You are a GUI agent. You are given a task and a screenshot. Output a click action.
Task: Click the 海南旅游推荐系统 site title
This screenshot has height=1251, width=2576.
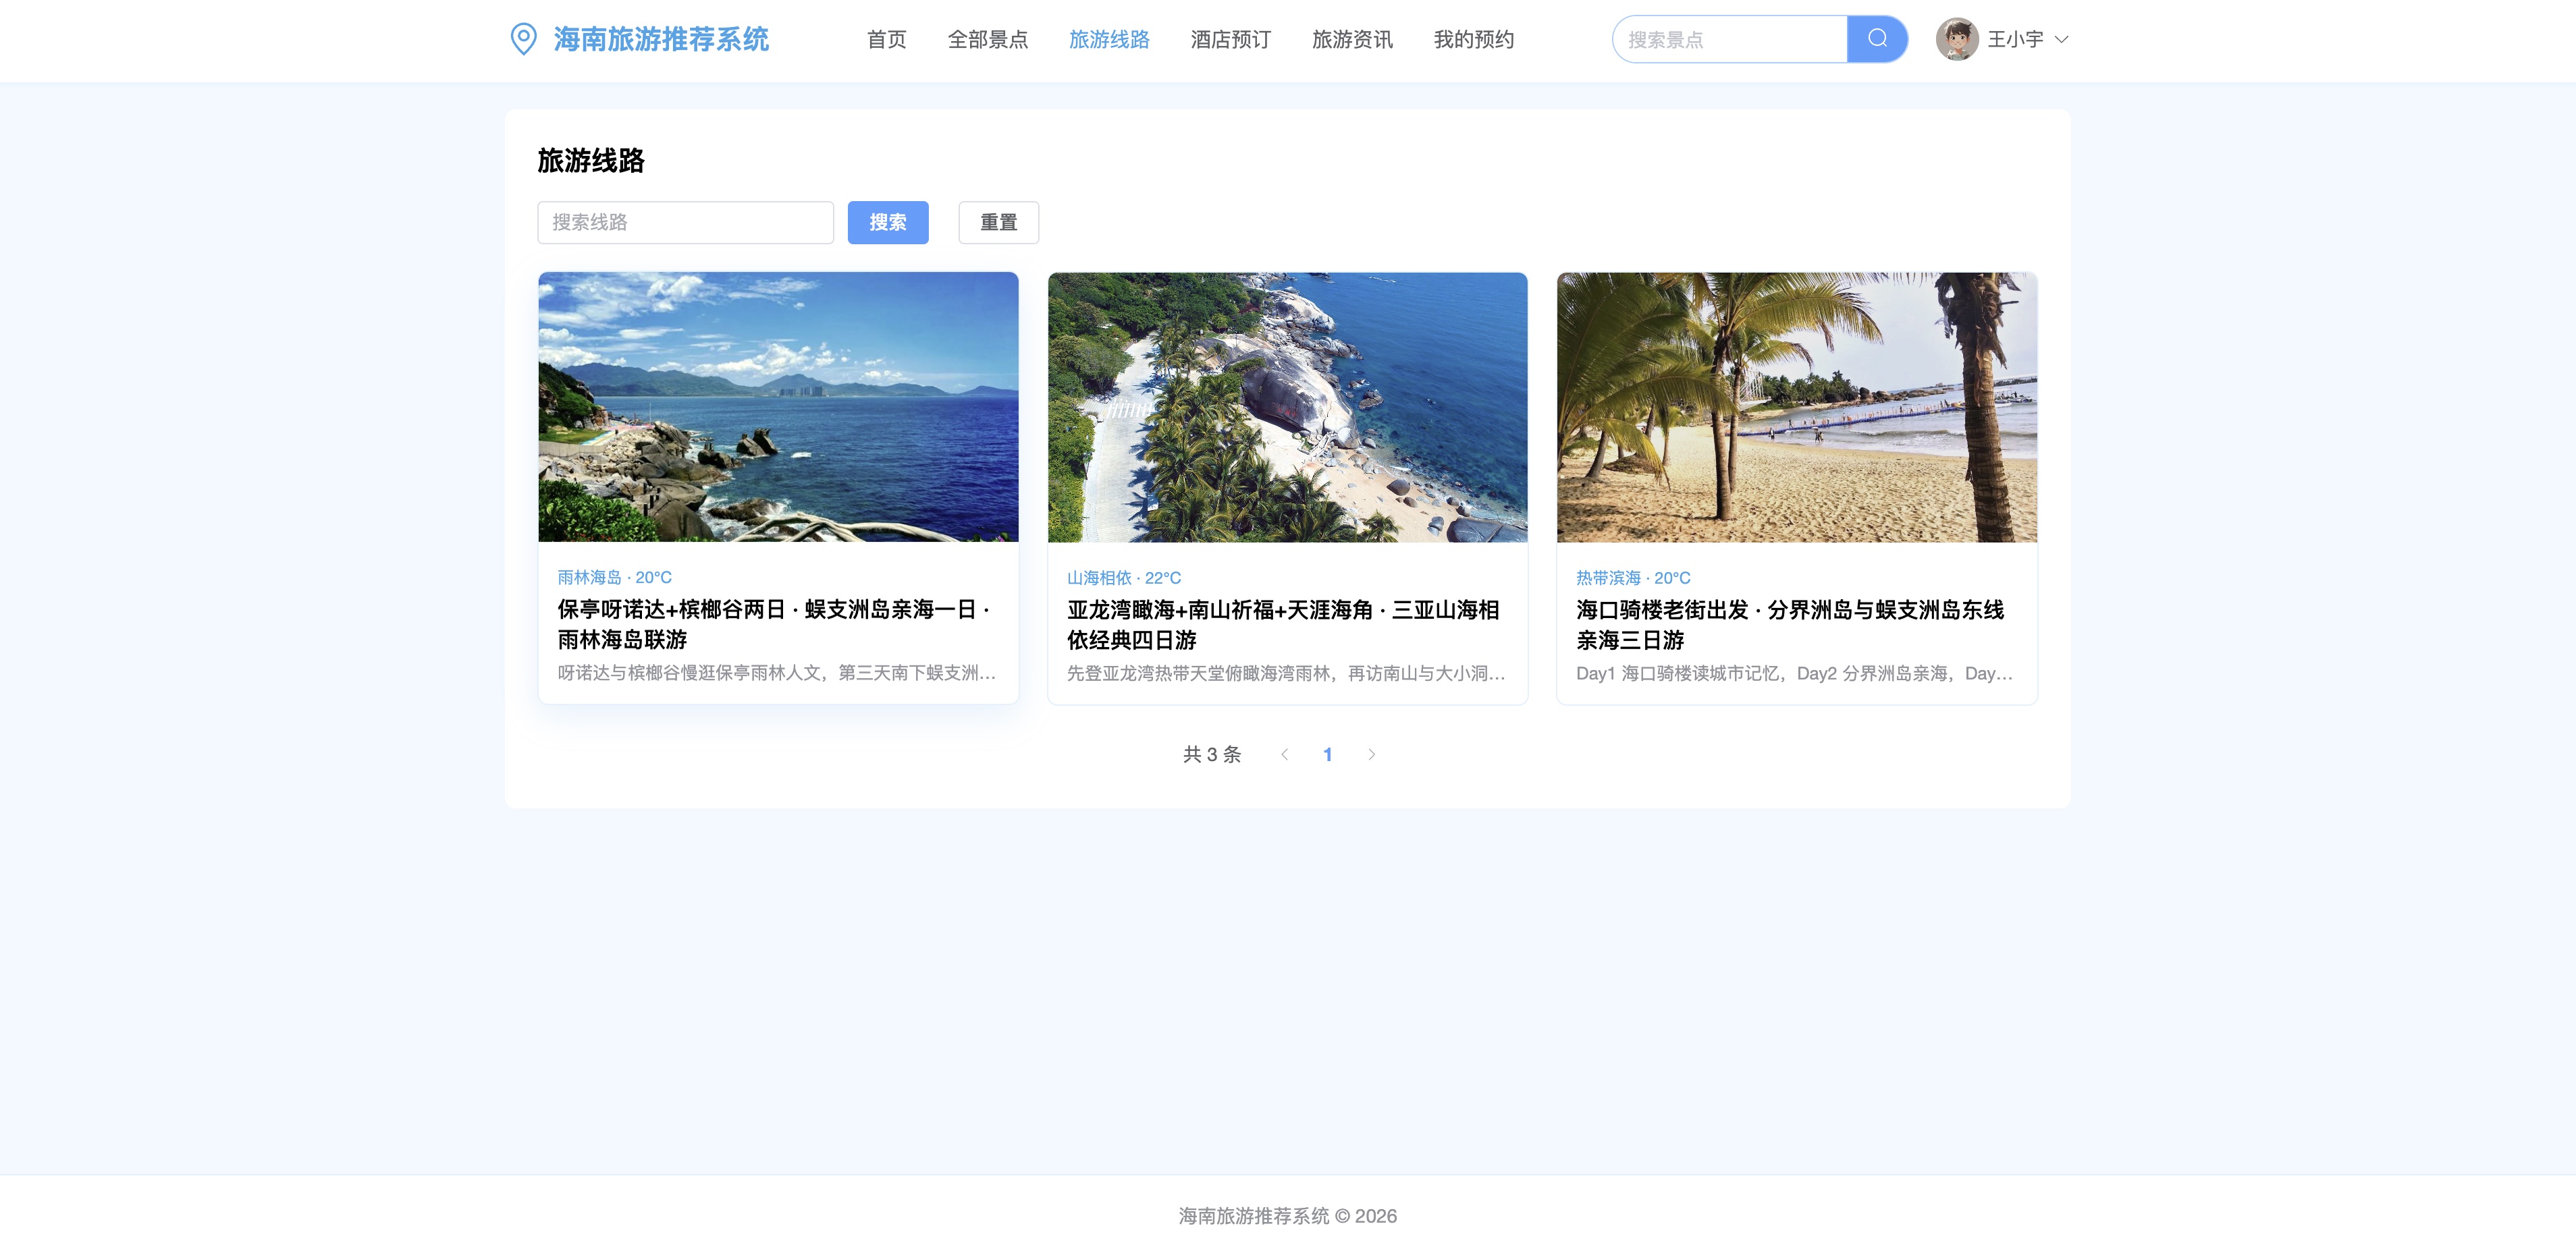point(661,39)
